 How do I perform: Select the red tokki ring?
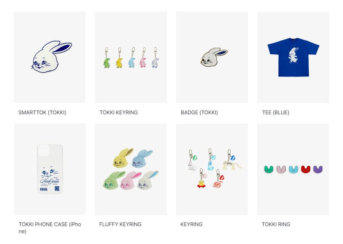pos(306,169)
